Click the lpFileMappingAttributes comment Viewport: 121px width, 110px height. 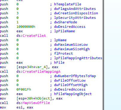(78, 58)
